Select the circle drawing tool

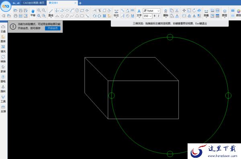pos(77,10)
